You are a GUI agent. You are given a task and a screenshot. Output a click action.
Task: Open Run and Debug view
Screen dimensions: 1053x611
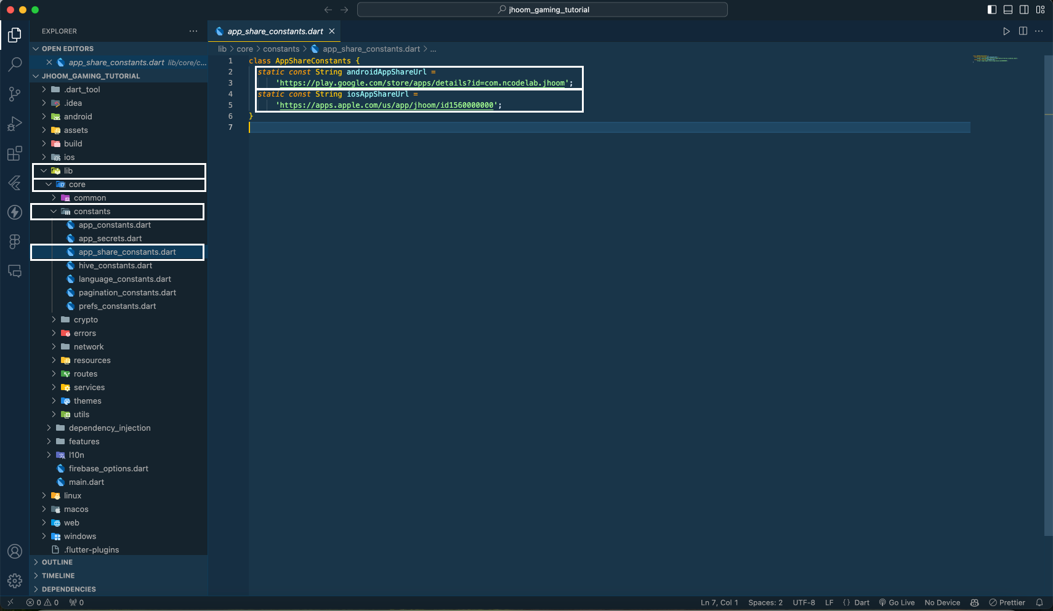click(x=15, y=124)
